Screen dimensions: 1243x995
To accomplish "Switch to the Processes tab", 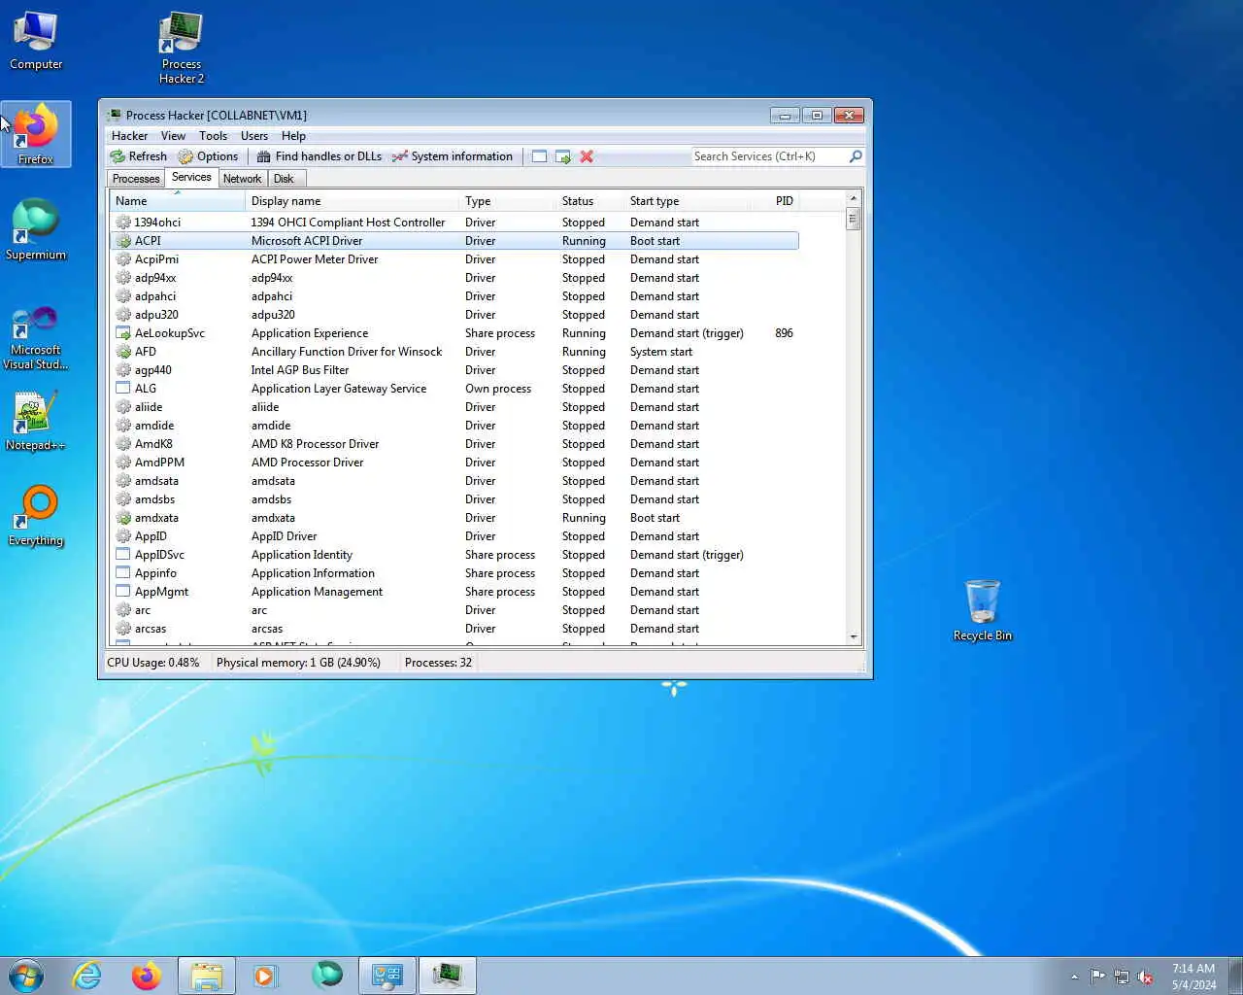I will pyautogui.click(x=136, y=179).
